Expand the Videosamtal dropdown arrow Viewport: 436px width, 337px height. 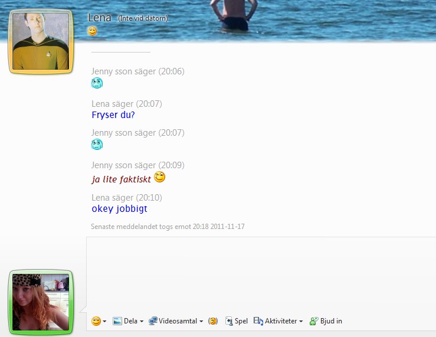201,322
